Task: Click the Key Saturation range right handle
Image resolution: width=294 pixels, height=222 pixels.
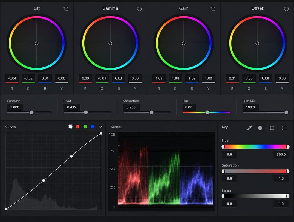Action: tap(288, 171)
